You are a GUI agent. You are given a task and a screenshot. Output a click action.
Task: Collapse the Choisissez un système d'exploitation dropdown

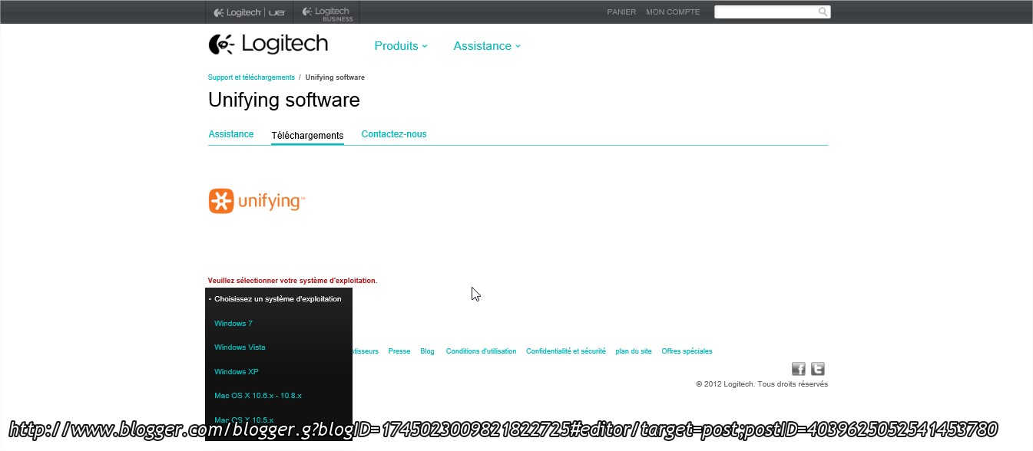(x=279, y=299)
